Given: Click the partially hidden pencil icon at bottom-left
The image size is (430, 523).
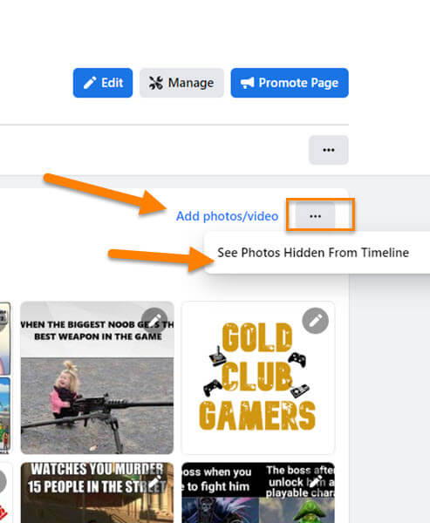Looking at the screenshot, I should 3,482.
